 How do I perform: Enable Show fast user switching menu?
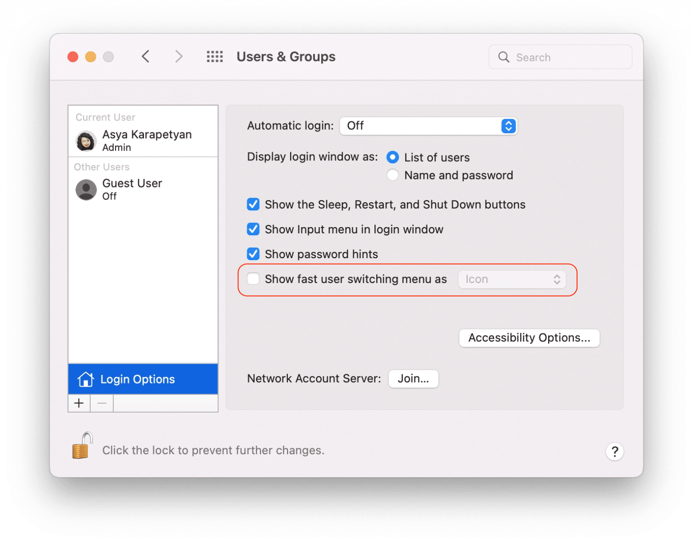(253, 279)
